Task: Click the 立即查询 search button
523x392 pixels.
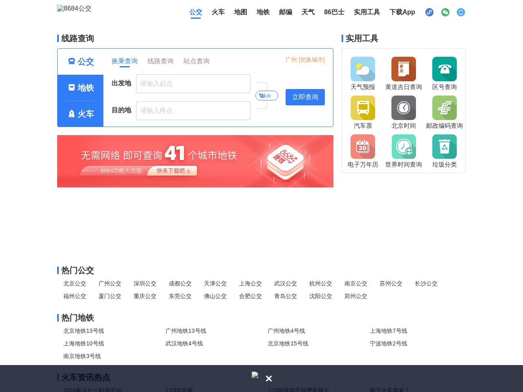Action: (x=305, y=97)
